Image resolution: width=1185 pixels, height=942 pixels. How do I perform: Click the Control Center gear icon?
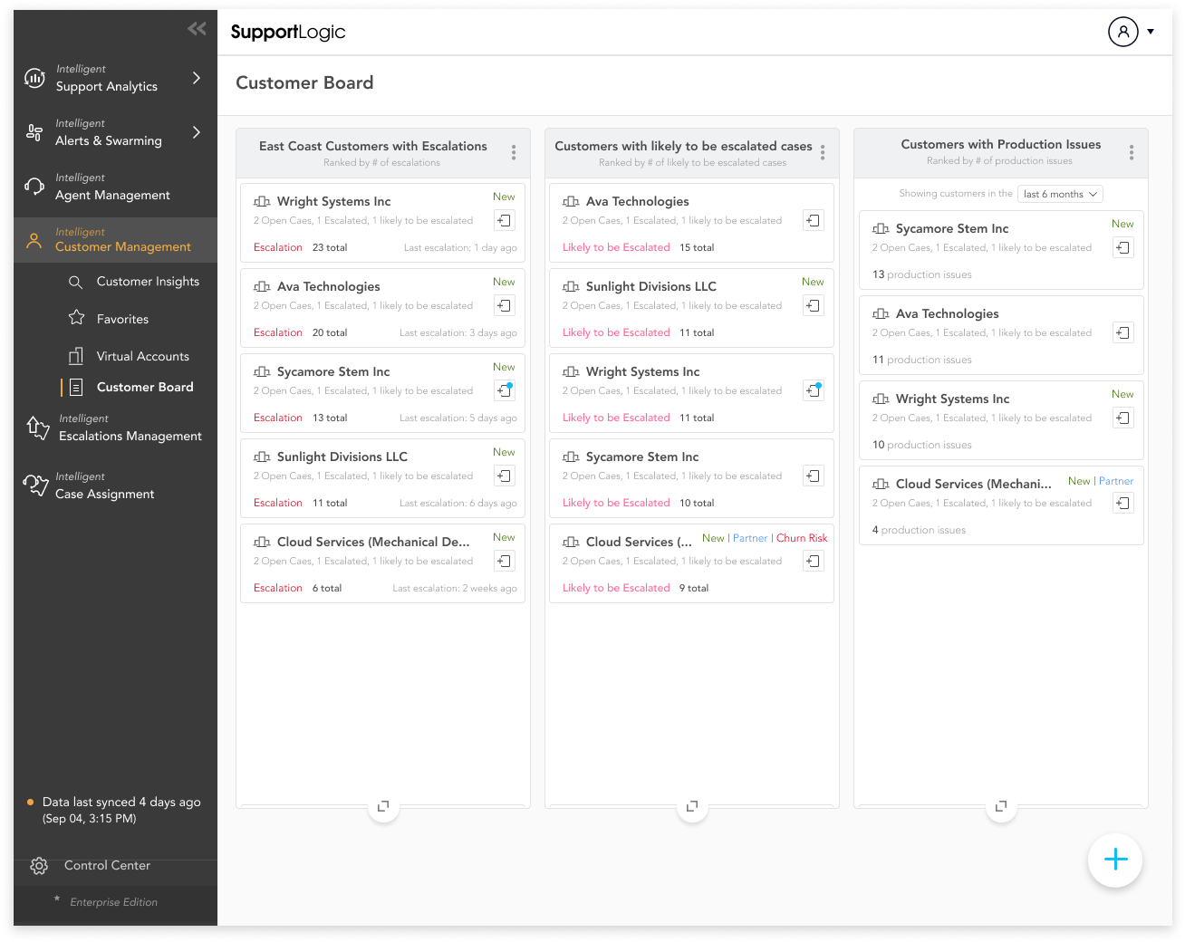(39, 866)
